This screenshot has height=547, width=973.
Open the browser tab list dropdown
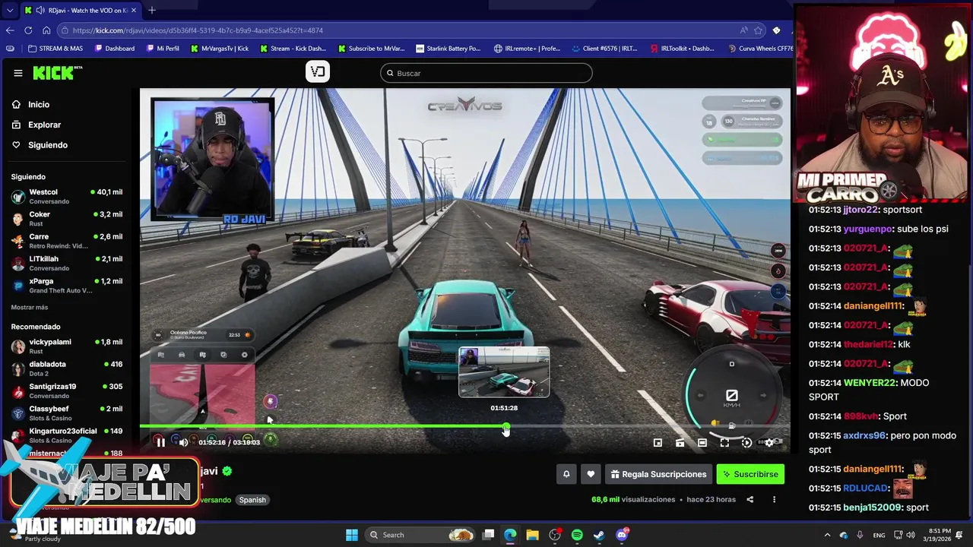click(x=9, y=10)
